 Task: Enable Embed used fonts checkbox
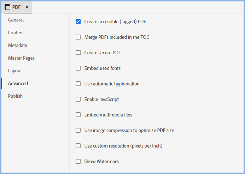[78, 68]
